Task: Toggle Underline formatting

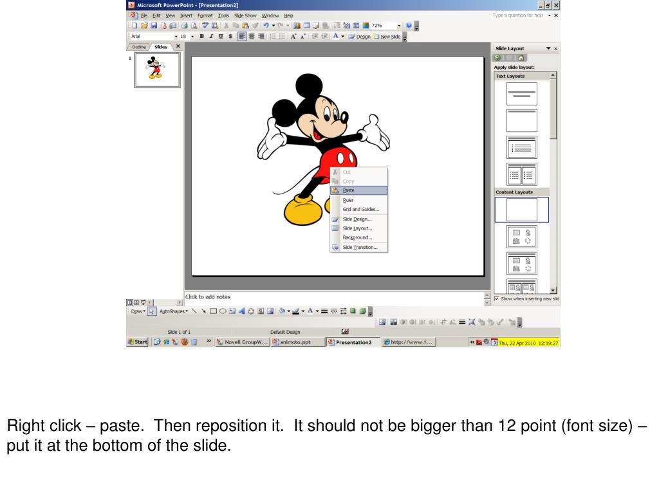Action: (221, 37)
